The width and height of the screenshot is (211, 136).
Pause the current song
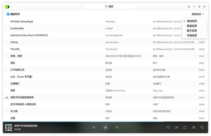105,127
